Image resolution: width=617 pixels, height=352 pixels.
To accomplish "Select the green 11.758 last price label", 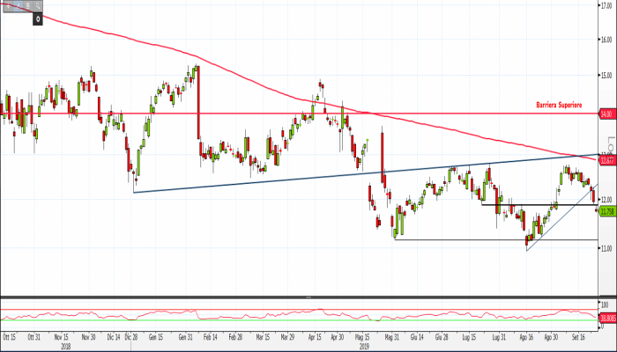I will coord(606,211).
